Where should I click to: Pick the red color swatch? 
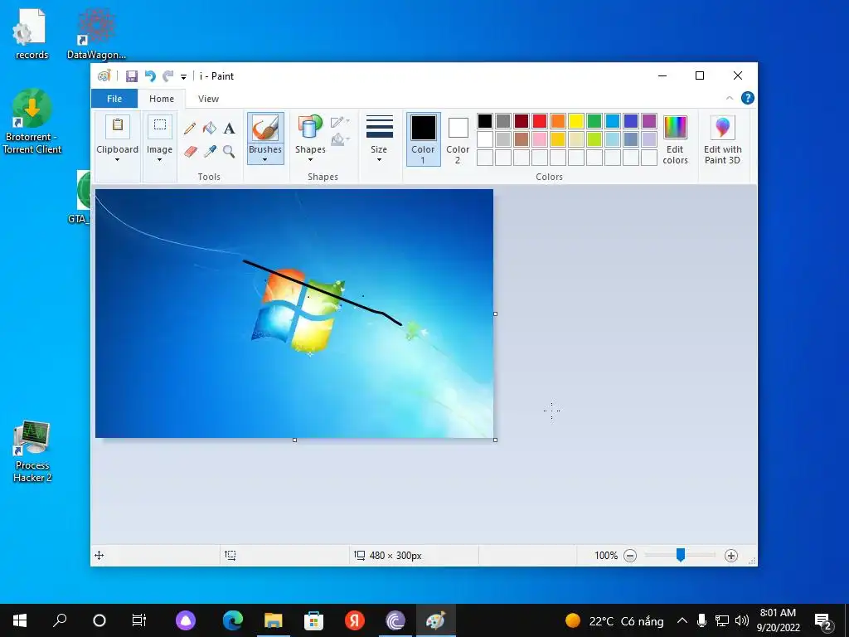click(540, 121)
